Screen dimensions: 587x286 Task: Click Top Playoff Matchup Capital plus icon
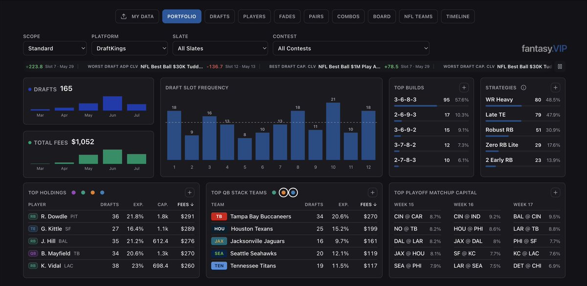click(556, 193)
